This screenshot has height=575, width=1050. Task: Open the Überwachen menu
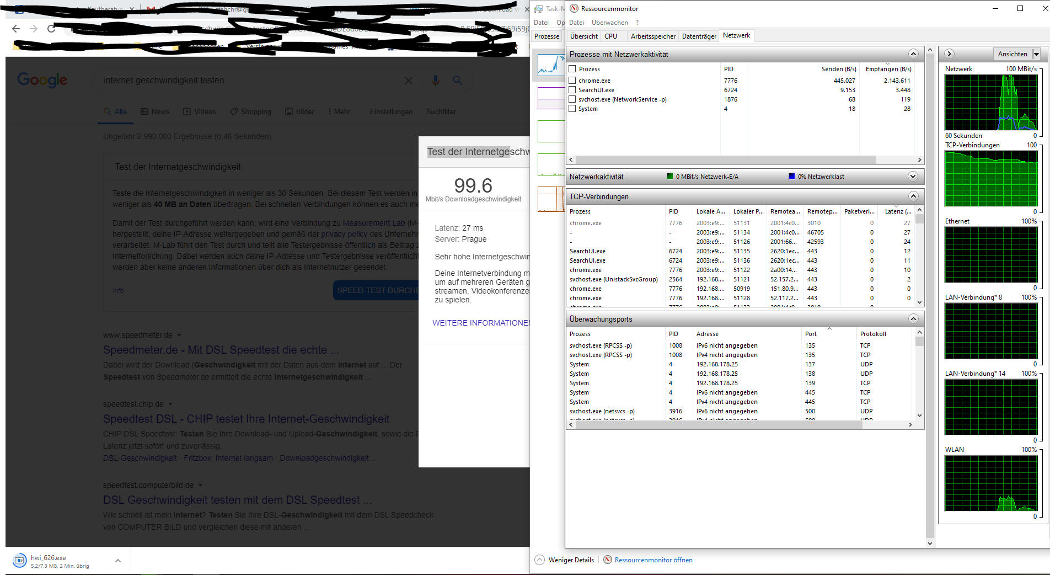609,23
